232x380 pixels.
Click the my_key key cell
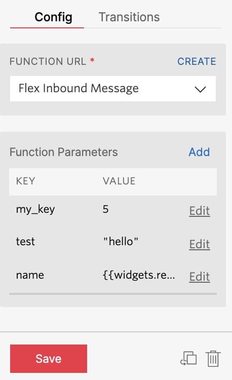pyautogui.click(x=35, y=209)
